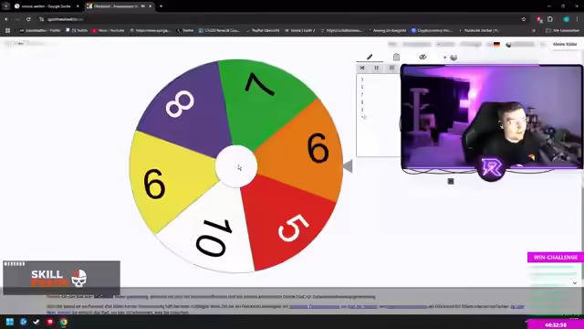Open the bookmarks apps grid icon
The height and width of the screenshot is (329, 584).
point(7,30)
